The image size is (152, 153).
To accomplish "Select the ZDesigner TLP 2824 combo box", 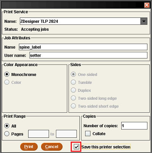I will coord(84,21).
